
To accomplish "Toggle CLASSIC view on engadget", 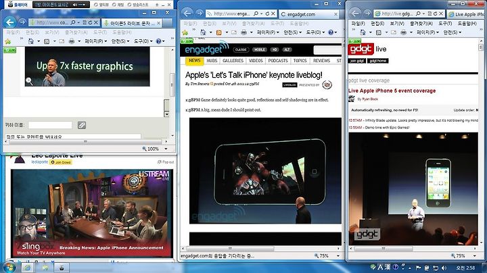I will pos(241,49).
